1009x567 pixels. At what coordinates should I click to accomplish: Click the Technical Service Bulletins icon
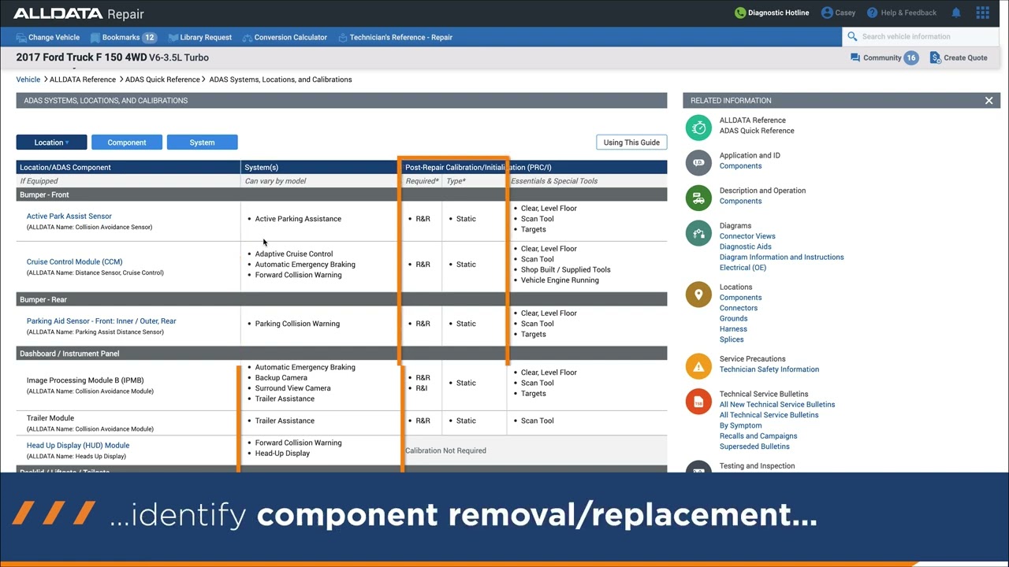click(x=698, y=402)
